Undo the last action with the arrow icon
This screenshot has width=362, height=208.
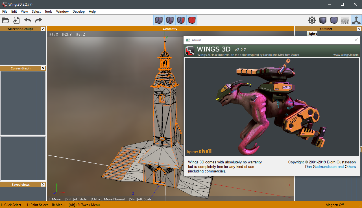click(28, 20)
